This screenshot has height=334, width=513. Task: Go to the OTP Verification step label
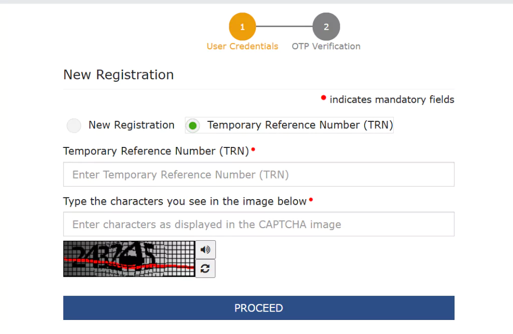pos(326,46)
